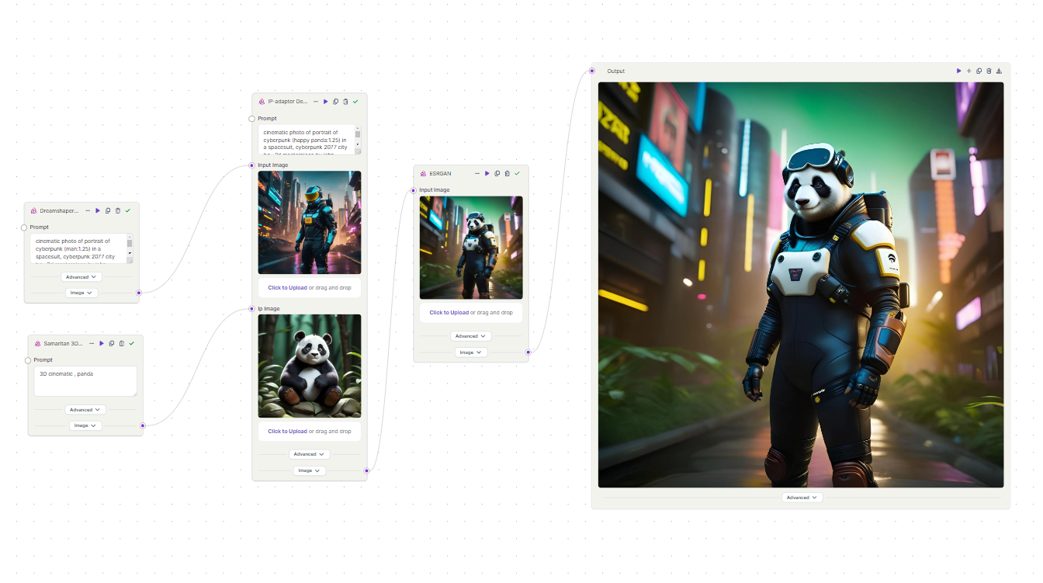Open the Image dropdown in the Samaritan 3D node
The height and width of the screenshot is (583, 1043).
pyautogui.click(x=85, y=425)
